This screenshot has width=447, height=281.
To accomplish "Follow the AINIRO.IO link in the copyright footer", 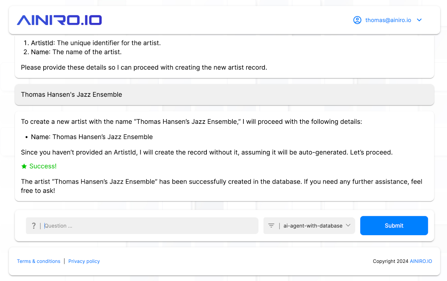I will [421, 261].
